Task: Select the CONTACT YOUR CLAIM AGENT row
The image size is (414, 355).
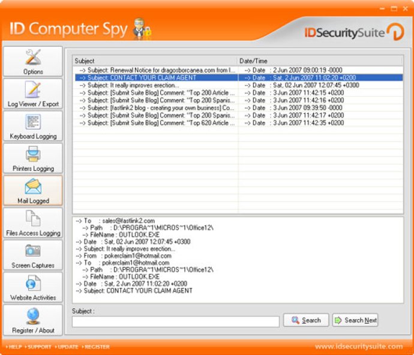Action: click(x=239, y=77)
